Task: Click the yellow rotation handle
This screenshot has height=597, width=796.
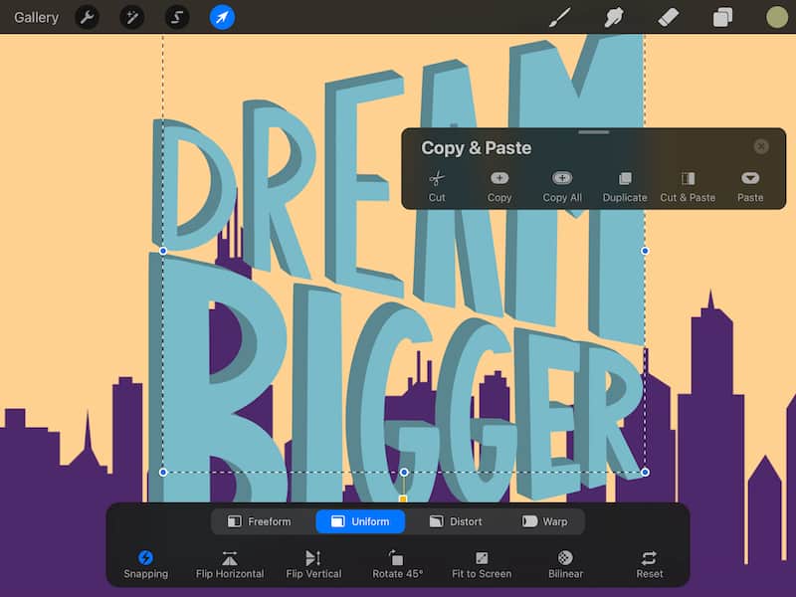Action: coord(403,498)
